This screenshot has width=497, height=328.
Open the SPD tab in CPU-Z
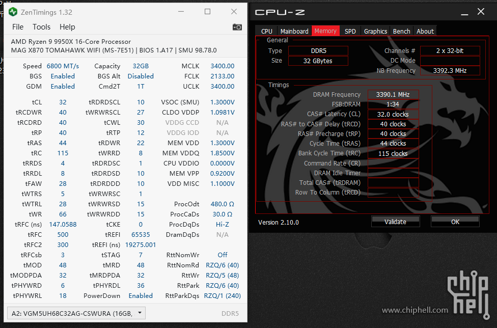[x=350, y=31]
